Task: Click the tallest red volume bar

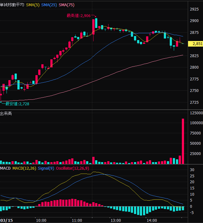Action: pyautogui.click(x=183, y=141)
